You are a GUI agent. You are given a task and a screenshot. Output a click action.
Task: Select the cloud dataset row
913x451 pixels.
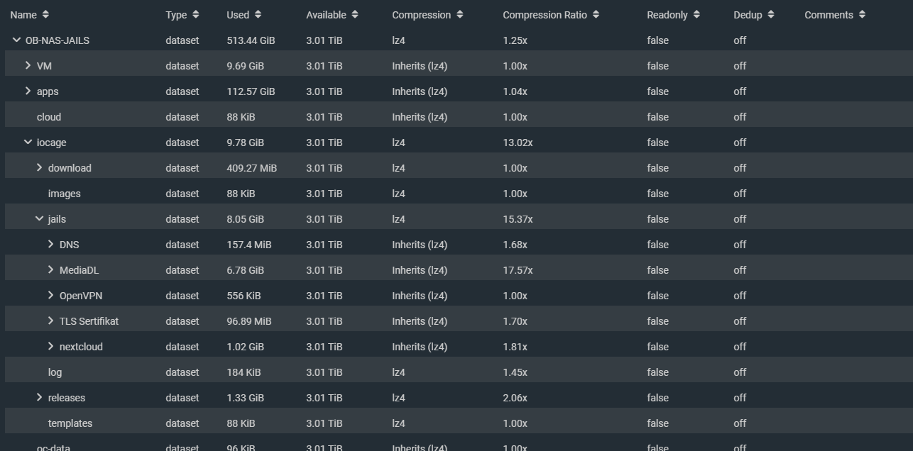click(x=49, y=117)
